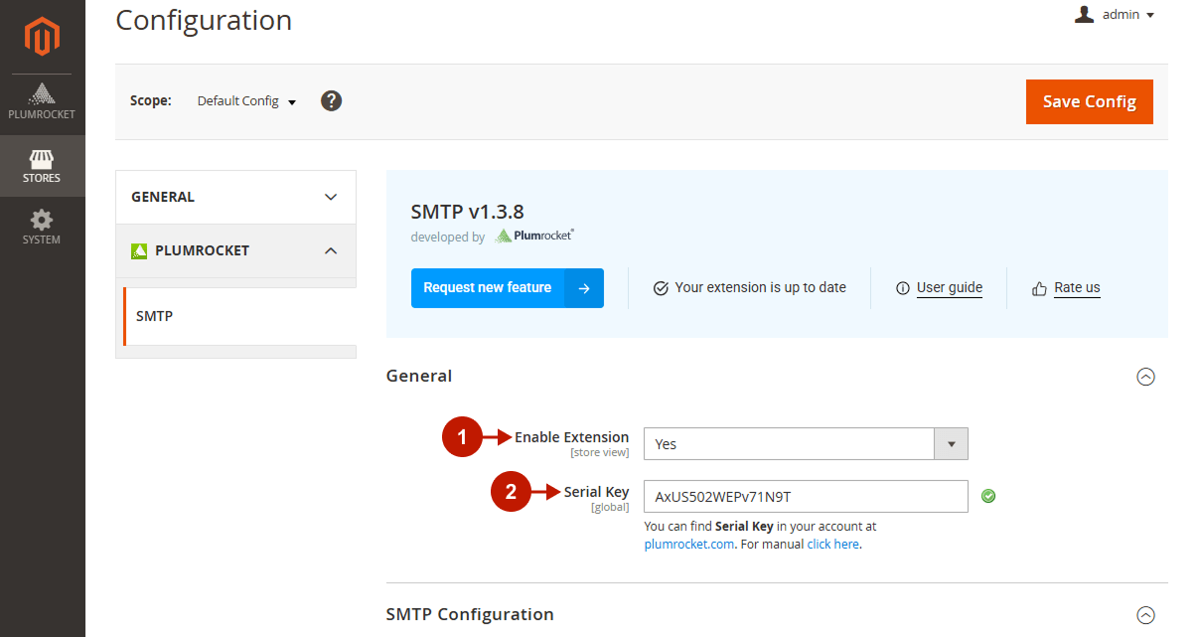Click the SMTP Configuration section heading
The width and height of the screenshot is (1198, 637).
470,614
